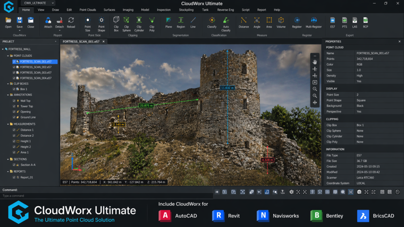Image resolution: width=404 pixels, height=227 pixels.
Task: Toggle the Distance 1 measurement checkbox
Action: coord(14,130)
